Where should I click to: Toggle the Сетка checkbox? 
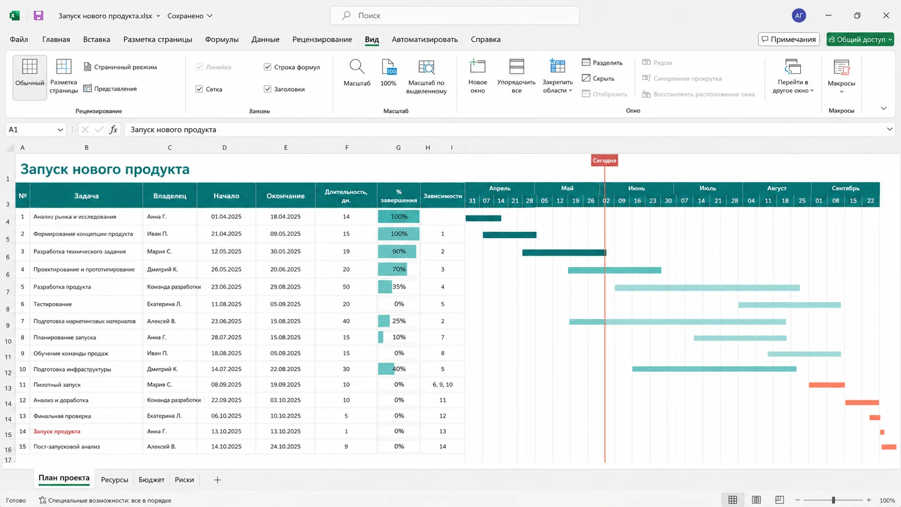(199, 89)
